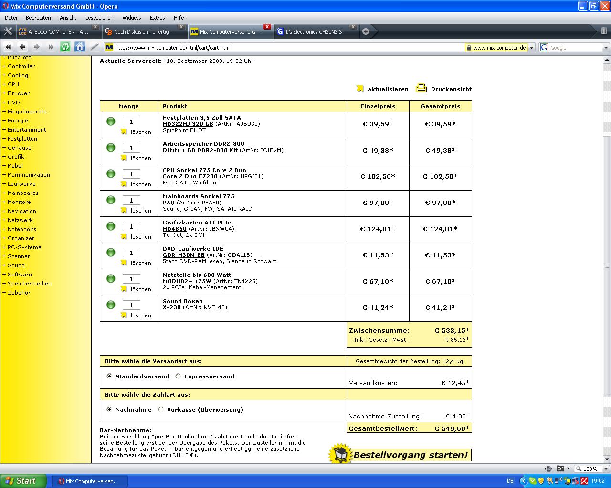Click the 19:02 system clock

598,481
